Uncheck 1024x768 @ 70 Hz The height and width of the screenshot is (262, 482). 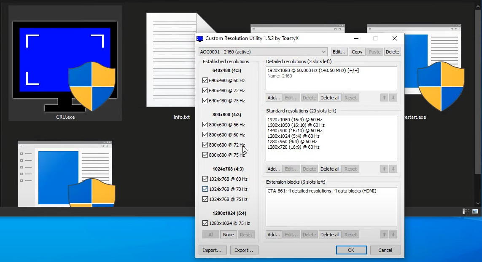pos(205,189)
